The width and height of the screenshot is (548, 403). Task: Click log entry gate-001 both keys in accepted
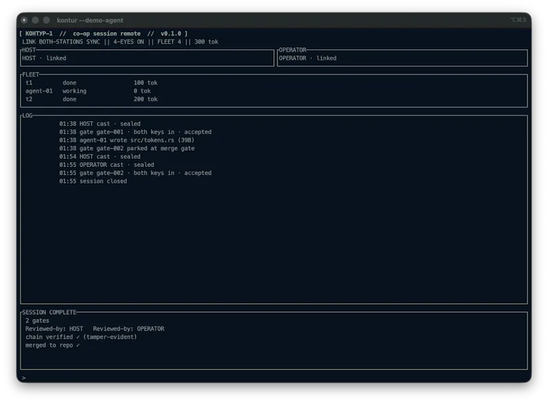pyautogui.click(x=135, y=132)
